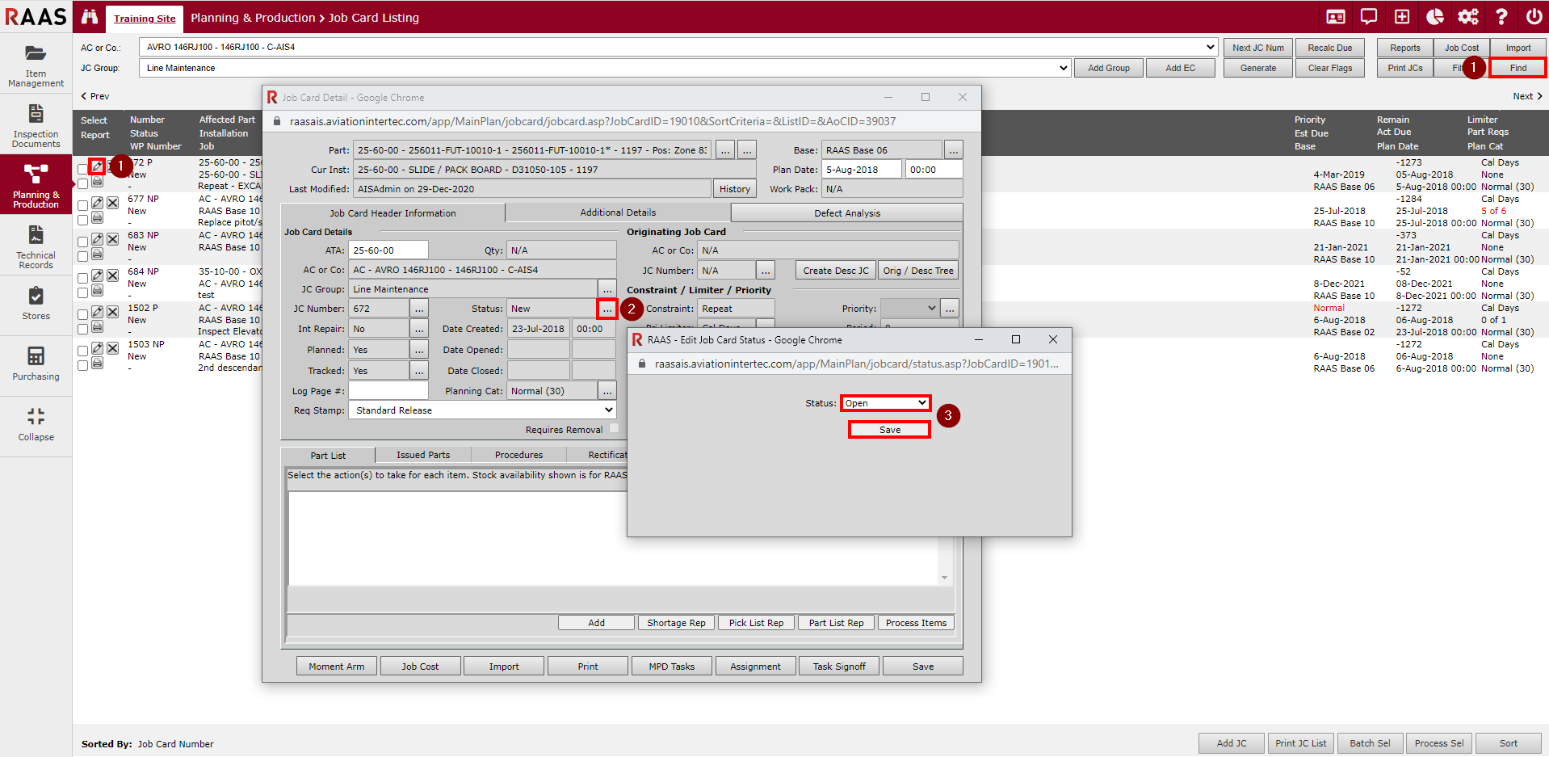Print job card 684 printer icon
Screen dimensions: 1549x757
tap(97, 290)
